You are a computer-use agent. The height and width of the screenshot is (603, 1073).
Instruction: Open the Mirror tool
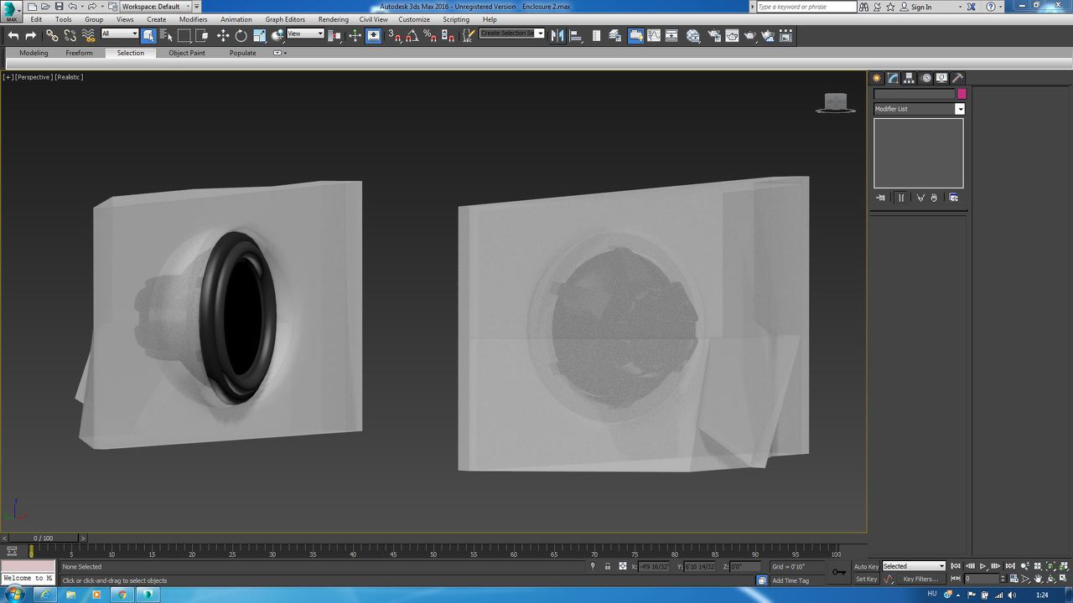coord(557,35)
